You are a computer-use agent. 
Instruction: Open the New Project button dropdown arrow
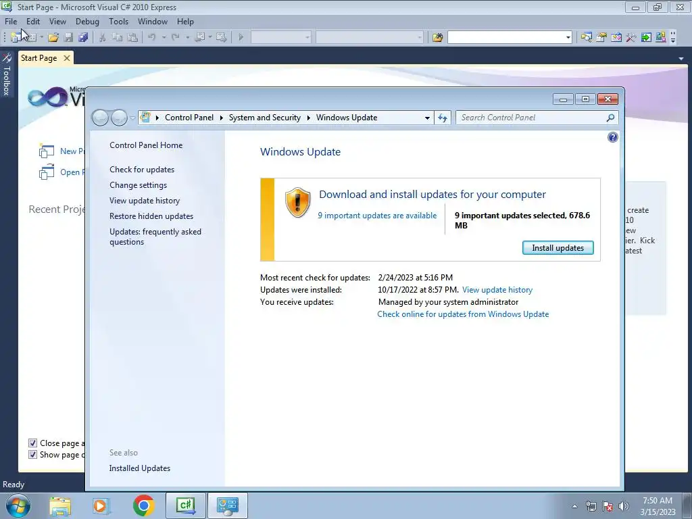click(x=41, y=38)
